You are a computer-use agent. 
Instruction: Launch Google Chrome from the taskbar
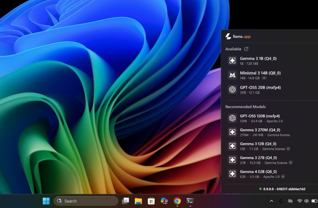click(x=177, y=201)
